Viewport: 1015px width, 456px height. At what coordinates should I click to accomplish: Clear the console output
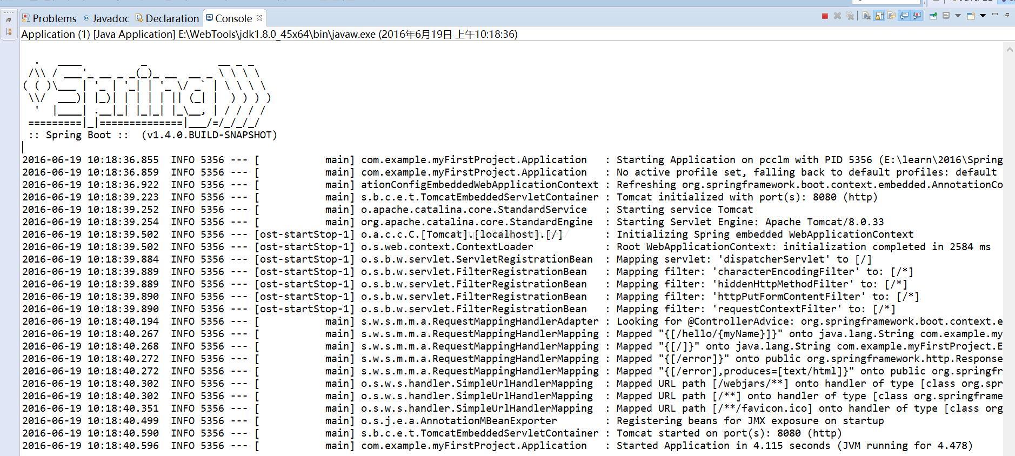click(866, 16)
